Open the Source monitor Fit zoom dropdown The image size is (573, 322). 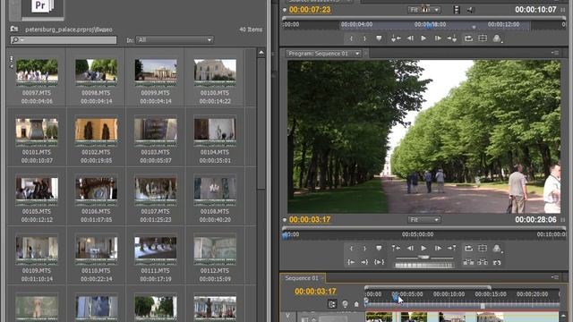tap(423, 10)
